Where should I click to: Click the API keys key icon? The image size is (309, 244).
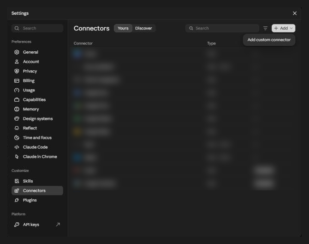17,225
